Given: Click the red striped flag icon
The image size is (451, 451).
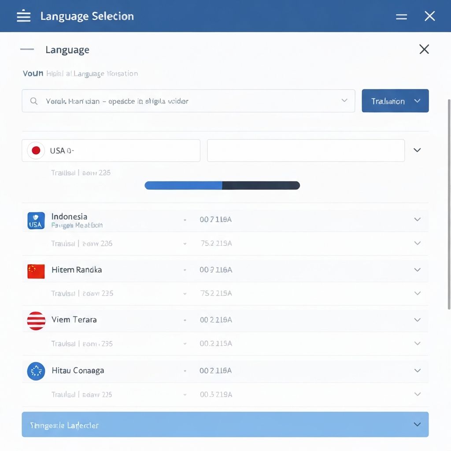Looking at the screenshot, I should click(36, 321).
